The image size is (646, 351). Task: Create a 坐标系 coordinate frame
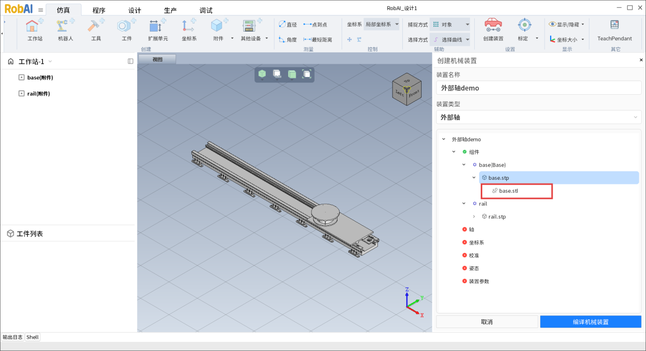click(189, 30)
